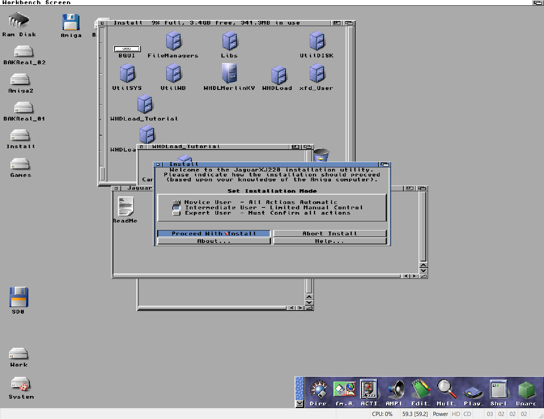Click the CPU: 0% status entry
This screenshot has width=544, height=419.
click(x=382, y=414)
